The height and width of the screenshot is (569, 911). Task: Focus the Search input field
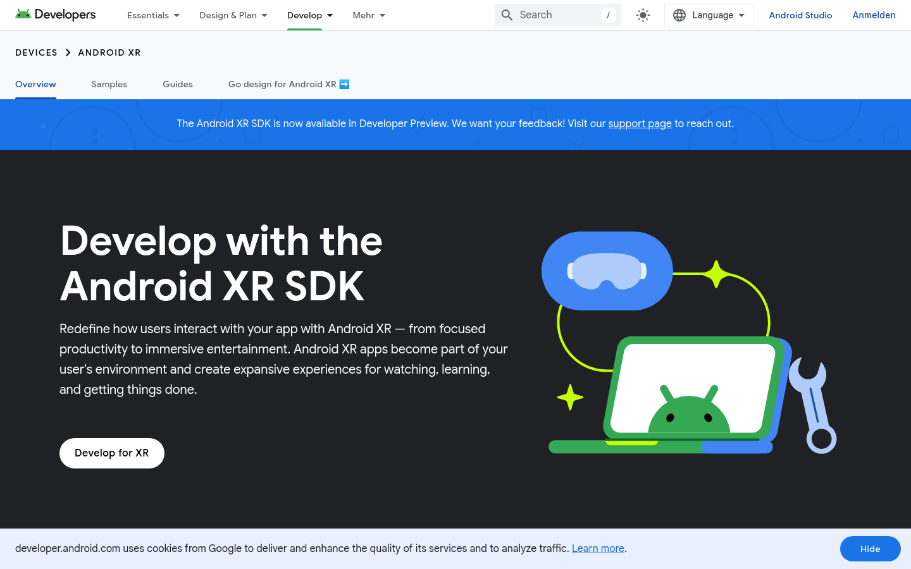(x=557, y=15)
